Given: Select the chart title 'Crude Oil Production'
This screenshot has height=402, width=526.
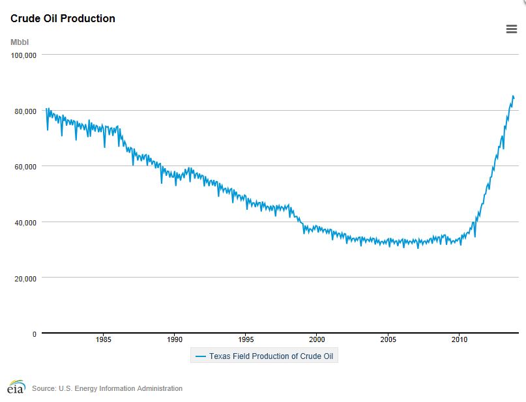Looking at the screenshot, I should [62, 19].
